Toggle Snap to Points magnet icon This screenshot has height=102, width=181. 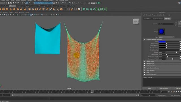[x=65, y=3]
